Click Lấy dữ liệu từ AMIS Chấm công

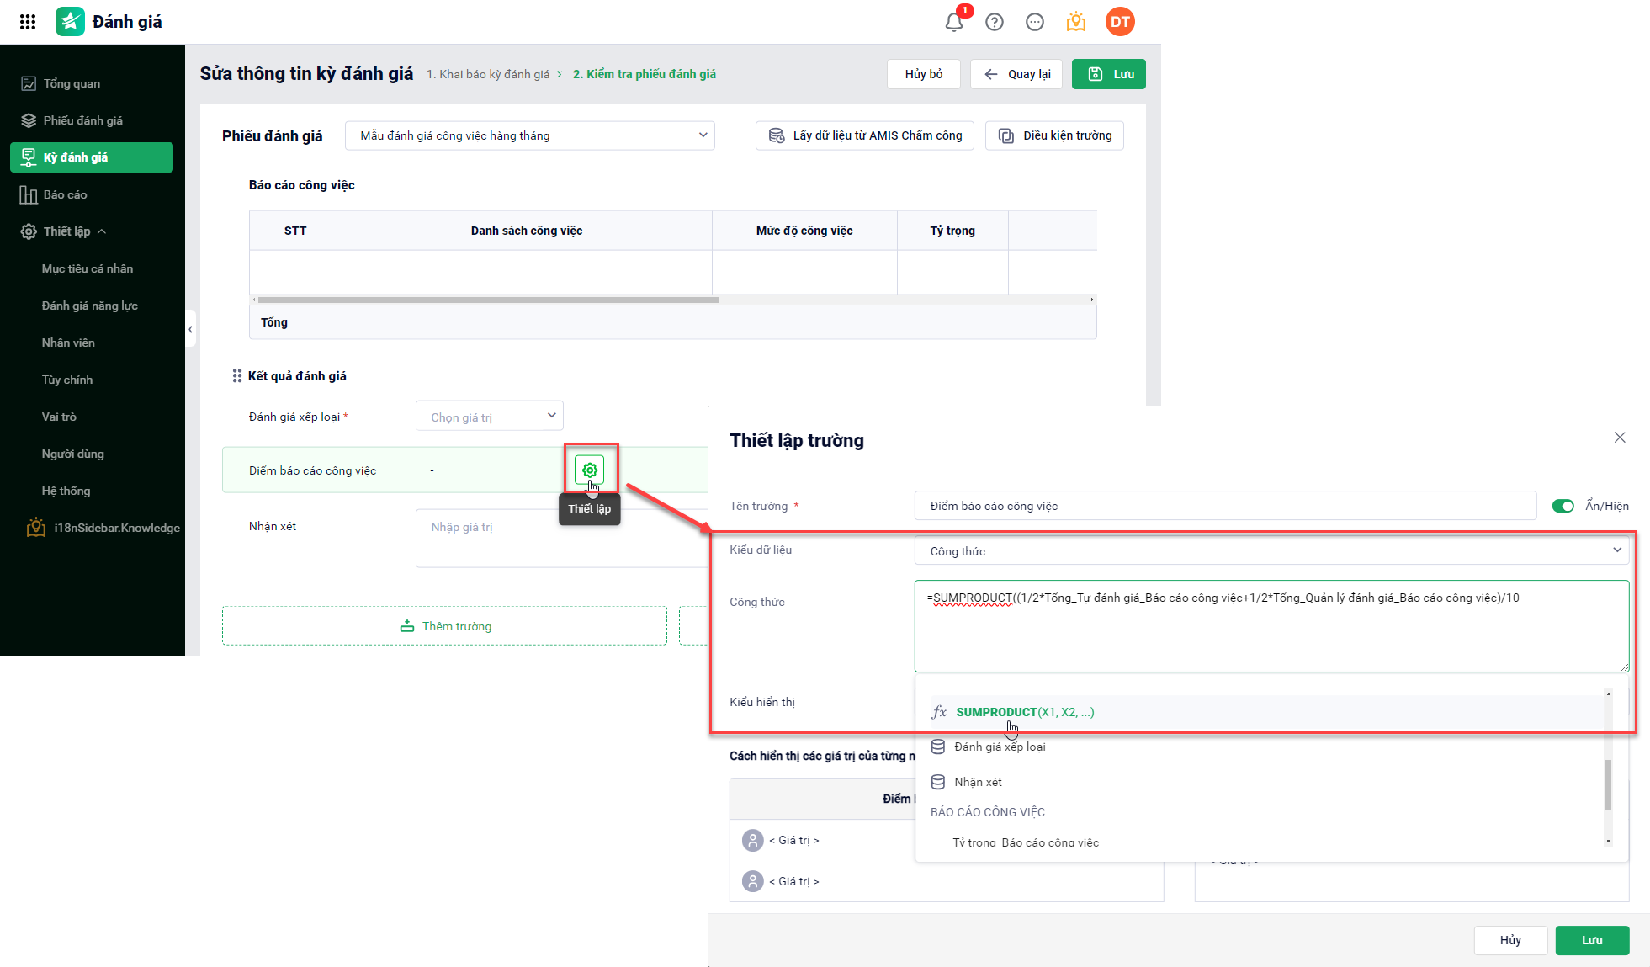865,135
